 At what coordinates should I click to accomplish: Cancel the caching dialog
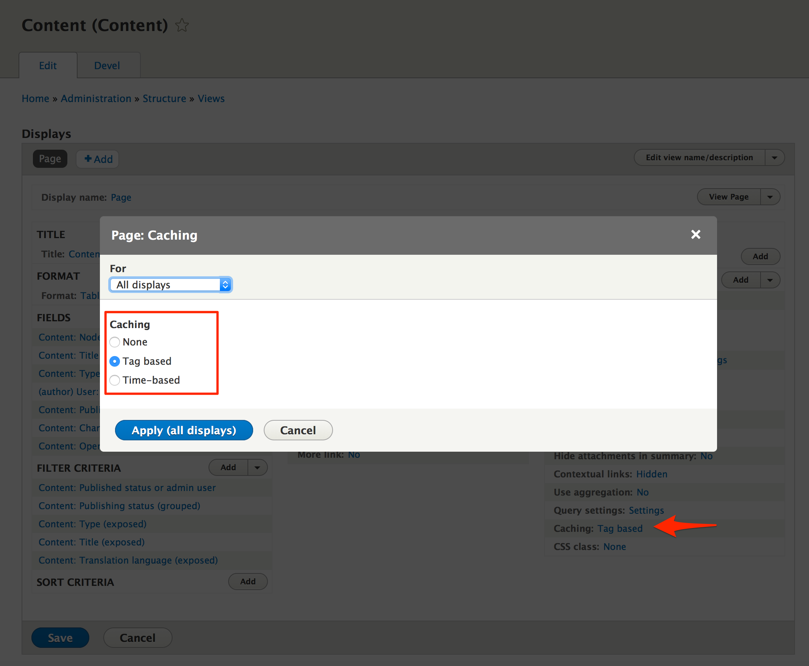[x=298, y=430]
